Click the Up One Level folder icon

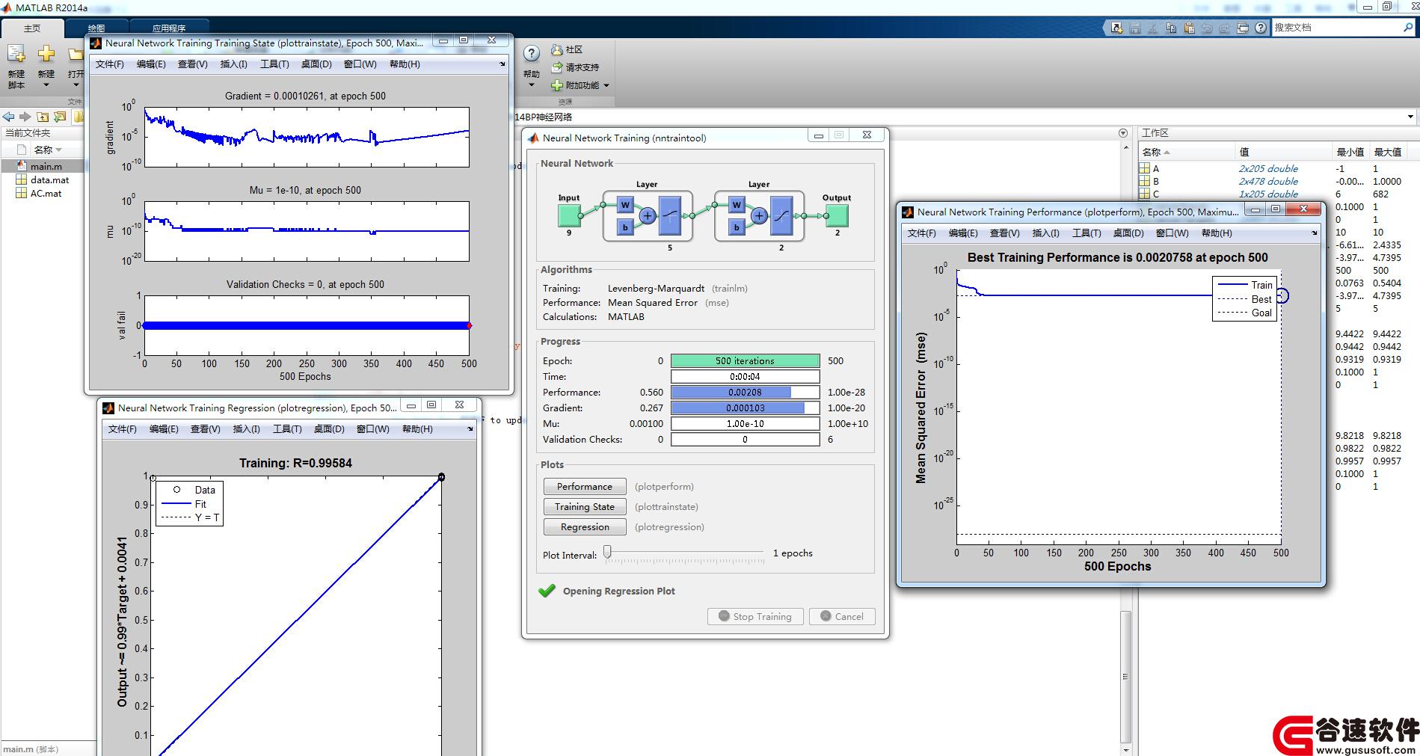[43, 117]
